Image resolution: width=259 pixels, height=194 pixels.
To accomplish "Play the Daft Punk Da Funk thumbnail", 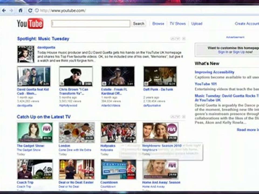I will pyautogui.click(x=160, y=76).
